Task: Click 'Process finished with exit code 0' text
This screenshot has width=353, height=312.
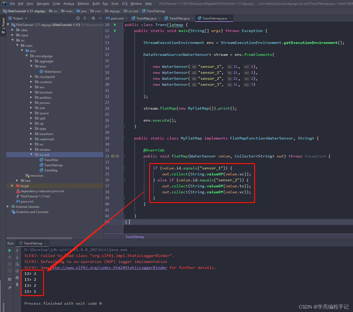Action: (x=63, y=303)
